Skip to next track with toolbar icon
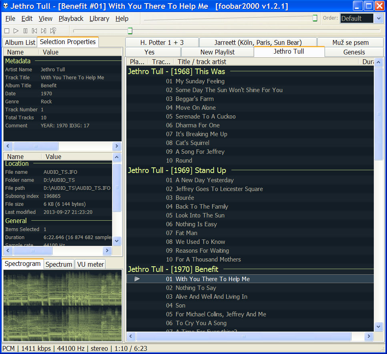387x354 pixels. coord(44,31)
